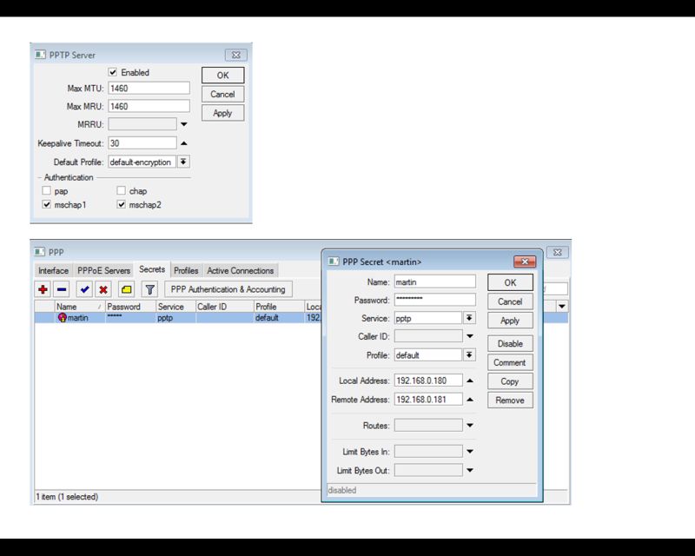Click the Comment button in PPP Secret

510,362
